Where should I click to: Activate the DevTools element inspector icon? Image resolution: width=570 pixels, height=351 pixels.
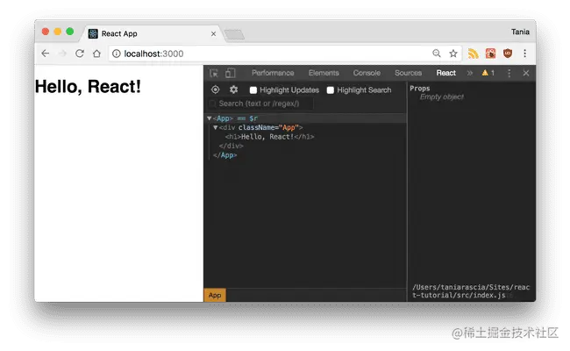214,73
